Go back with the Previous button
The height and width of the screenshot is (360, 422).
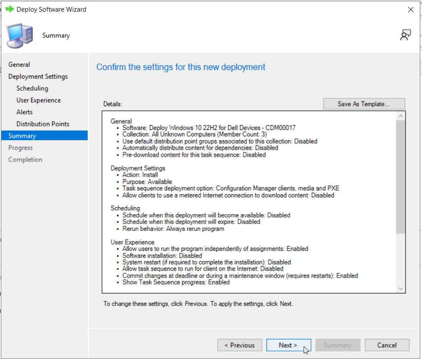pyautogui.click(x=239, y=345)
